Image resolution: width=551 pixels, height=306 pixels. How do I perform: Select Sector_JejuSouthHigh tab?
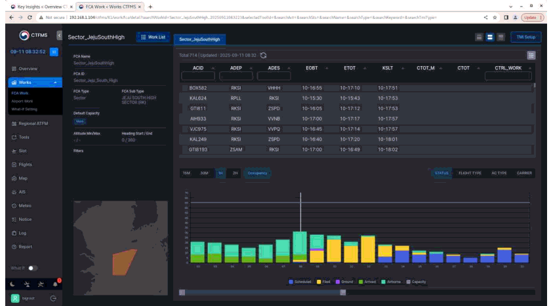pyautogui.click(x=199, y=39)
